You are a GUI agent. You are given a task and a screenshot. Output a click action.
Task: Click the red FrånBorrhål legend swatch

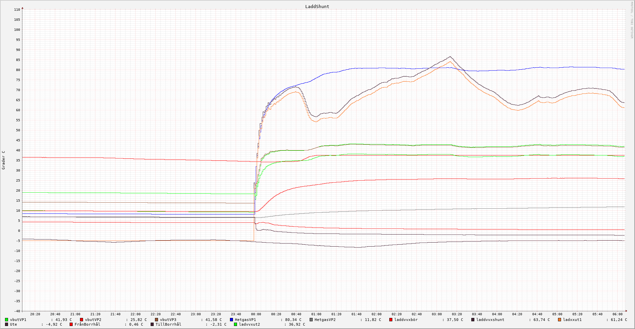[71, 324]
